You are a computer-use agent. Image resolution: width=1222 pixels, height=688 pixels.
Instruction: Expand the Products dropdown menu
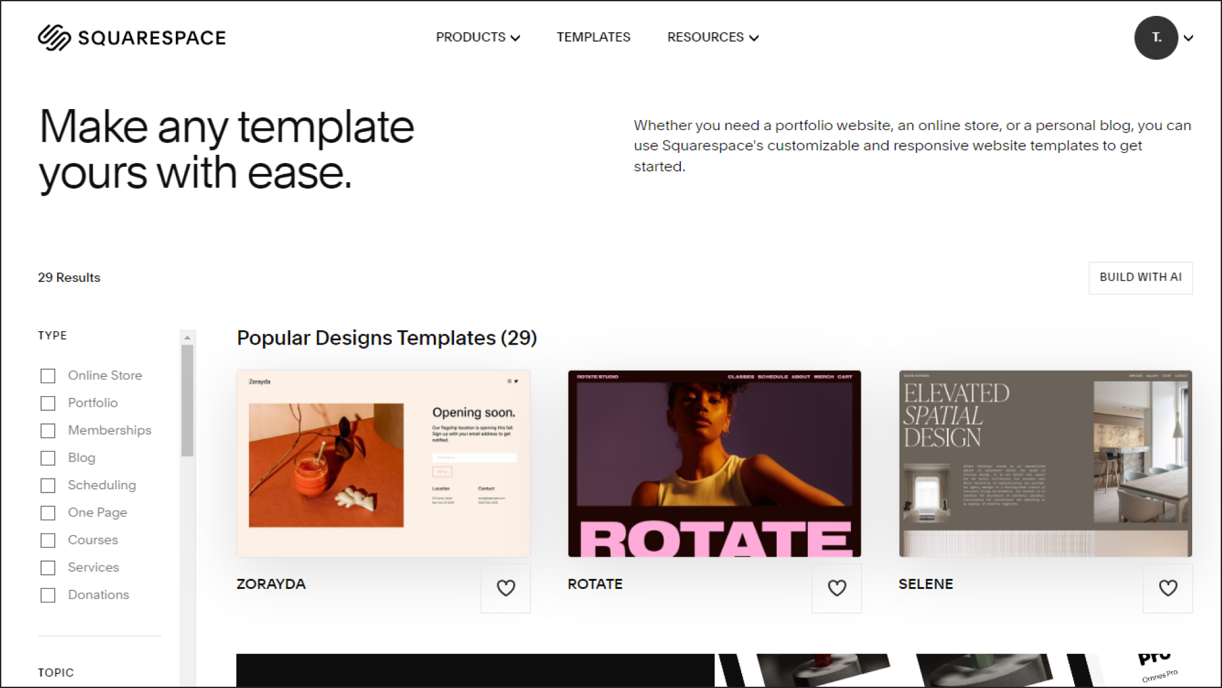[478, 37]
